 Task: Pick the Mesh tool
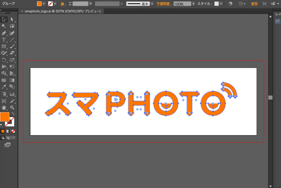4,80
